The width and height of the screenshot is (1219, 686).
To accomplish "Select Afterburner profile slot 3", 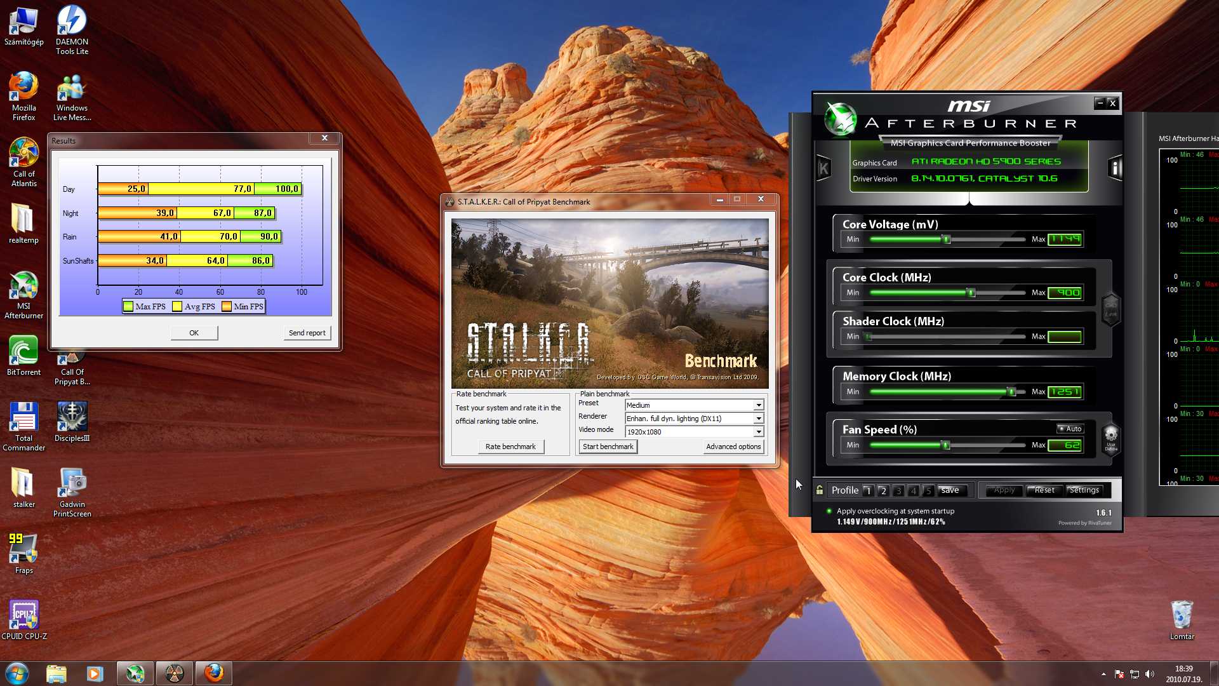I will click(898, 490).
